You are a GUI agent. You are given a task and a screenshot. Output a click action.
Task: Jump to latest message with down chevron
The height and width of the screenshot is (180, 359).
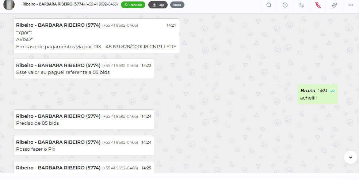click(x=351, y=157)
